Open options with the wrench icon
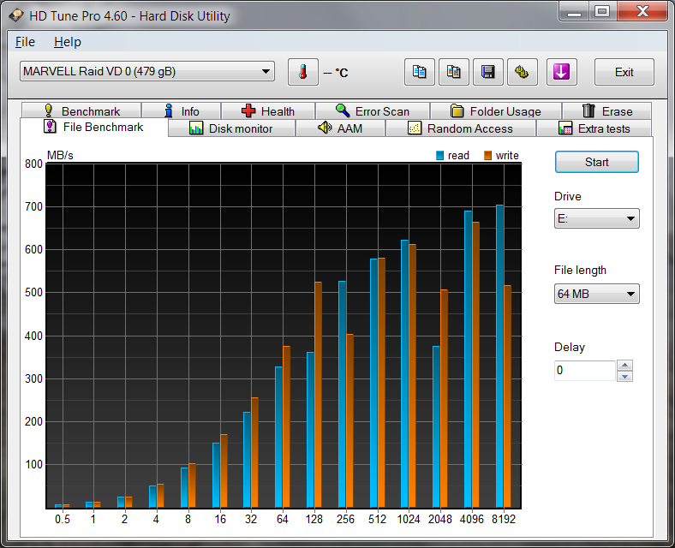Screen dimensions: 675x548 tap(522, 72)
